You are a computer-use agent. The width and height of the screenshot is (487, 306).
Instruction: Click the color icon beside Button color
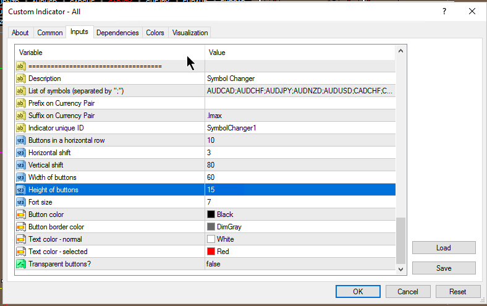pos(21,215)
